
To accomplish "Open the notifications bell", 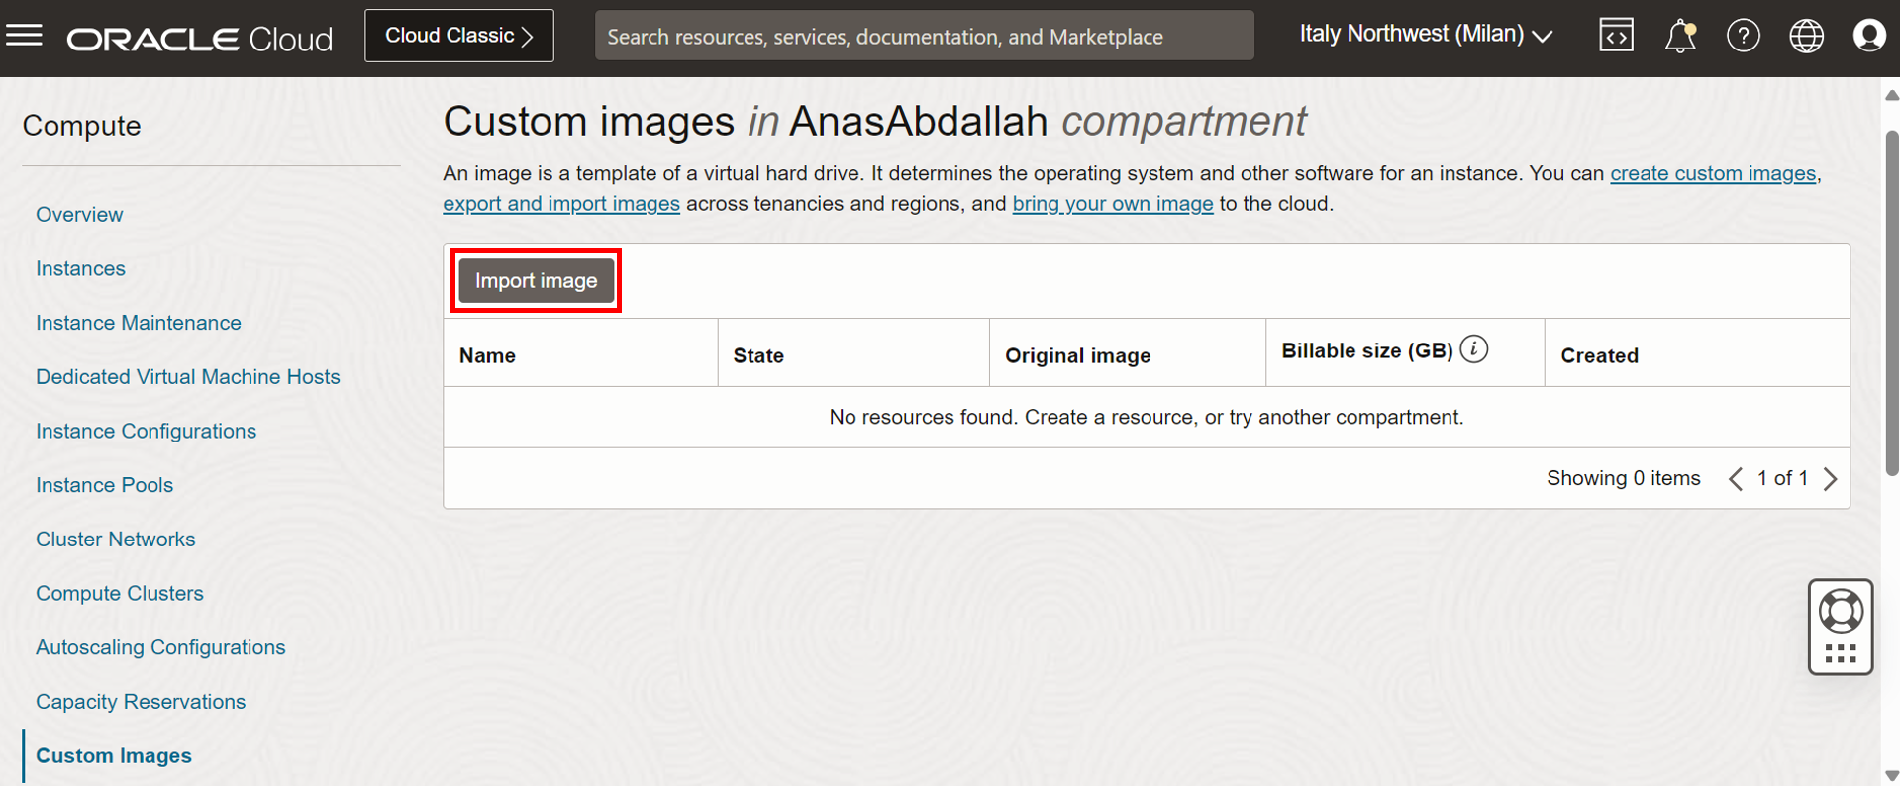I will coord(1680,37).
